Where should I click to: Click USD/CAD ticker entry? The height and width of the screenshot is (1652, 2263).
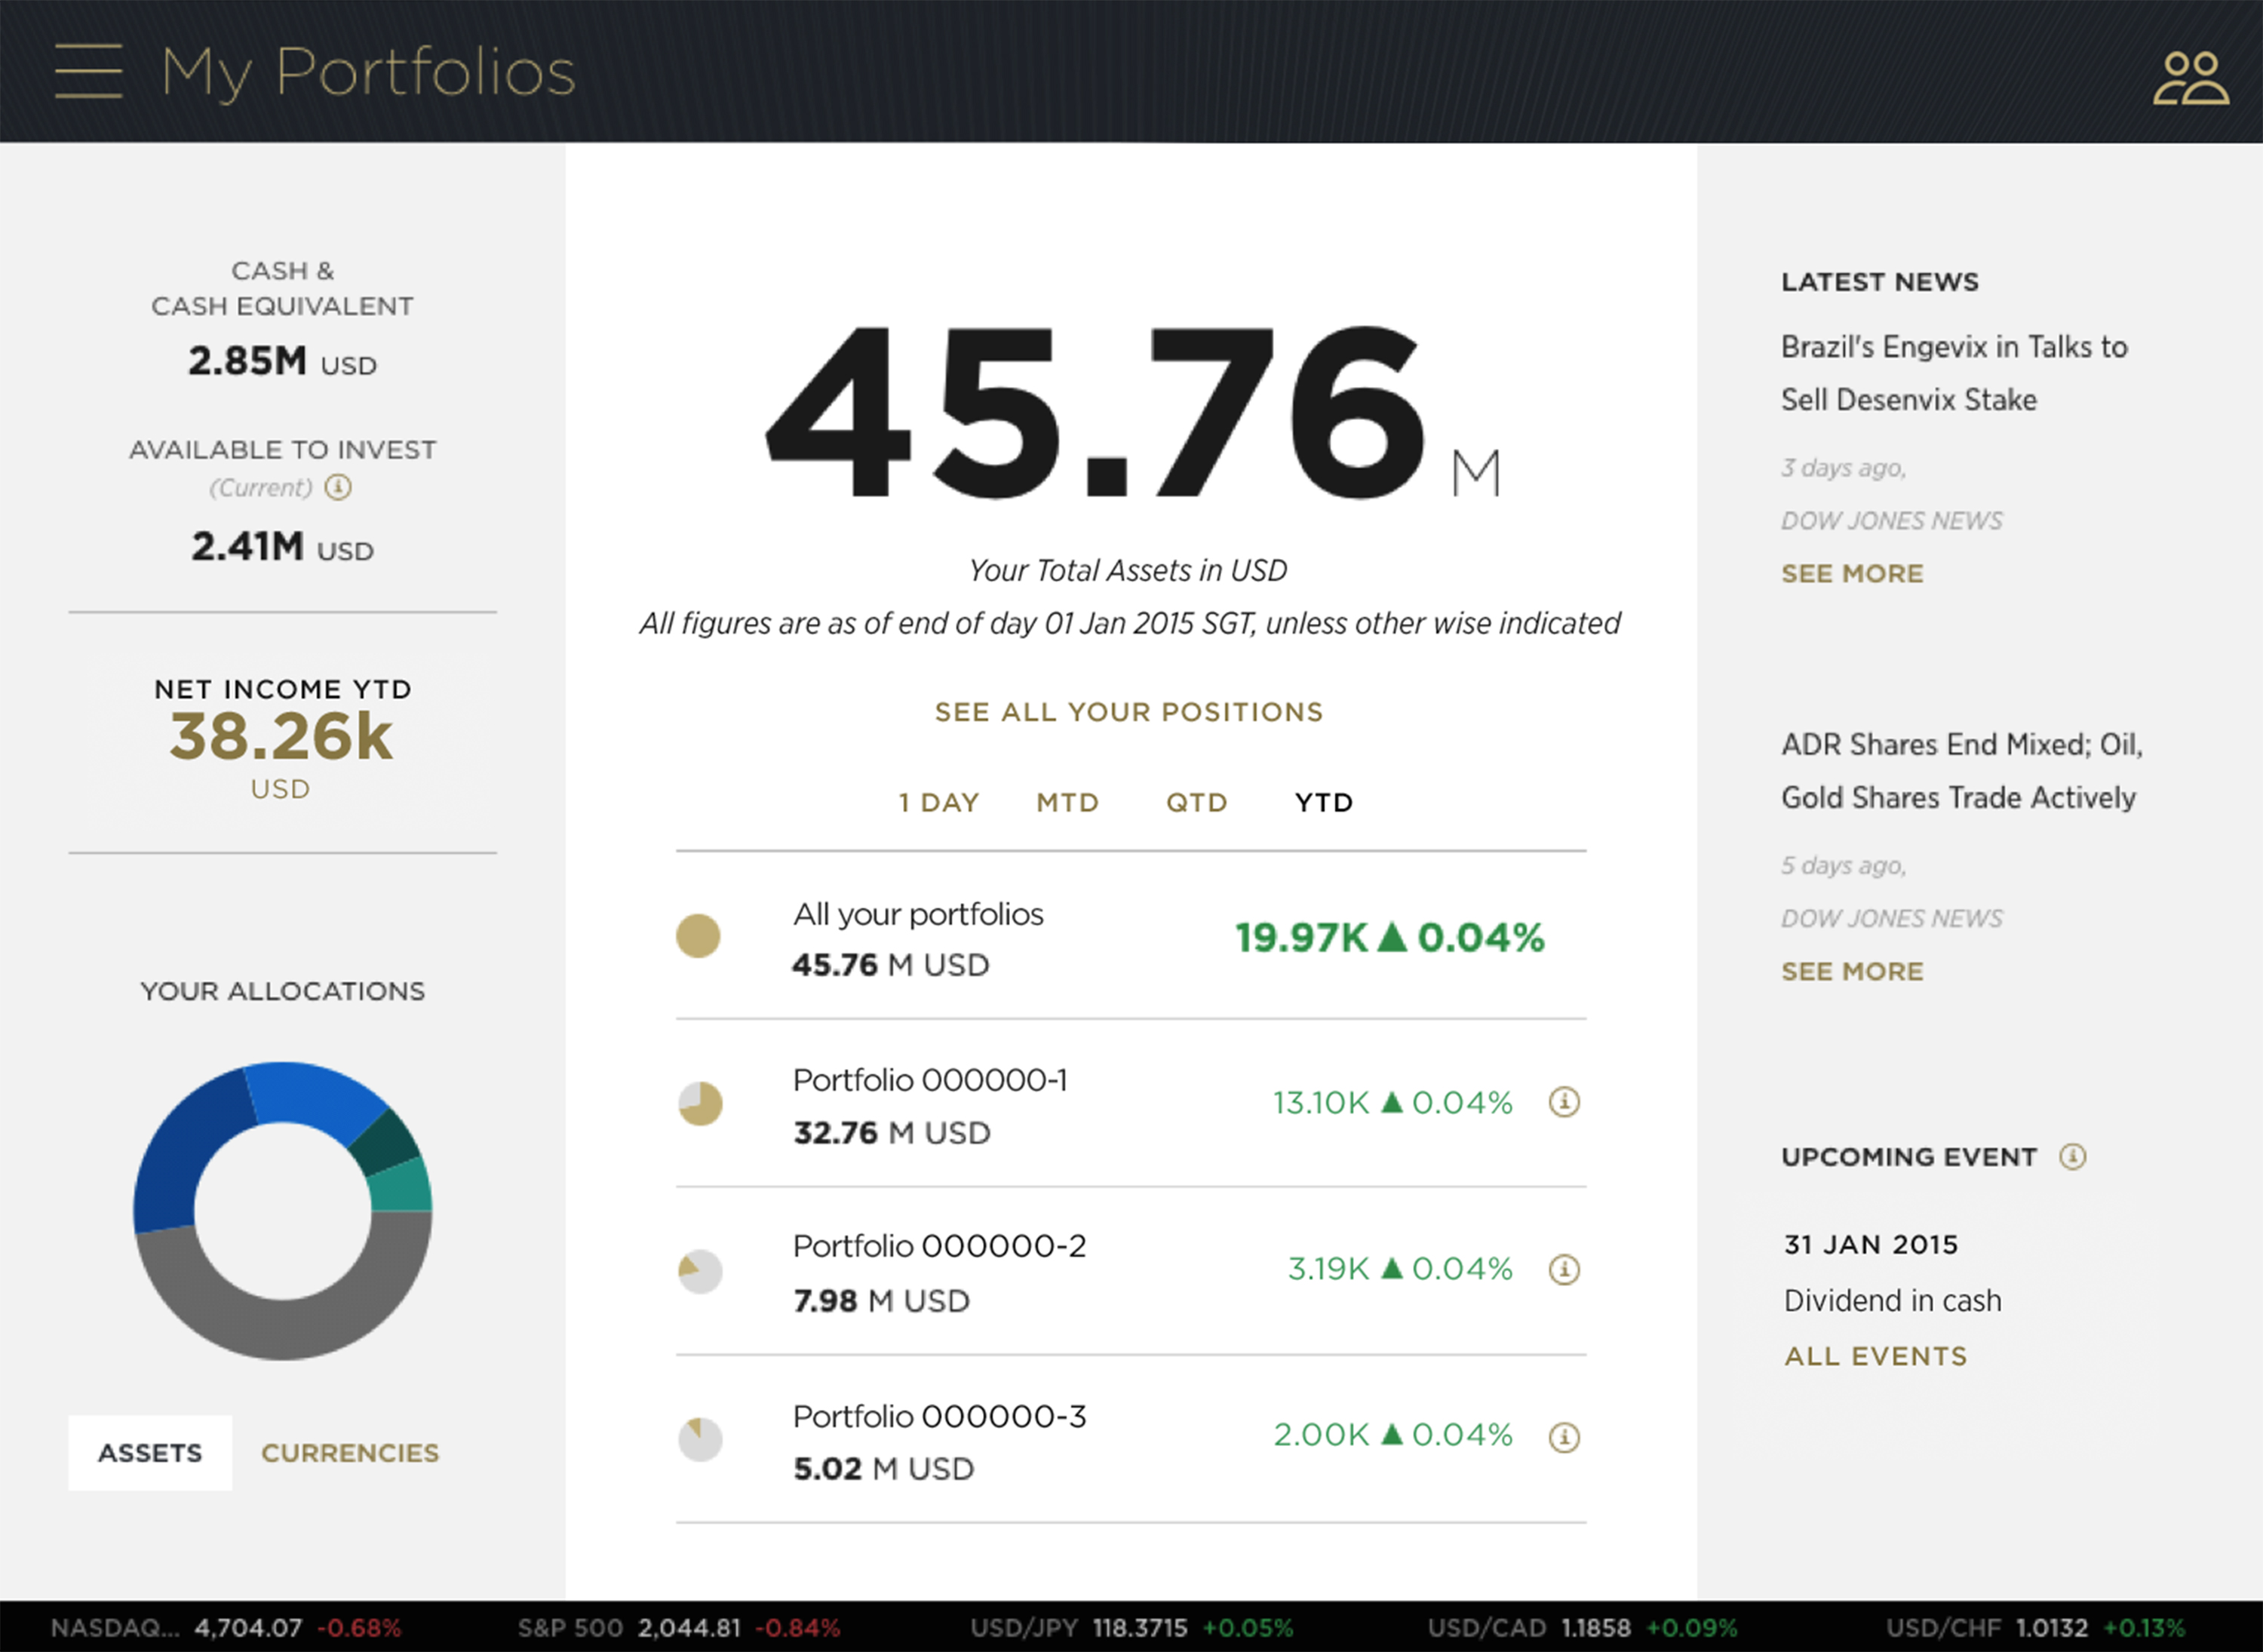pyautogui.click(x=1582, y=1628)
